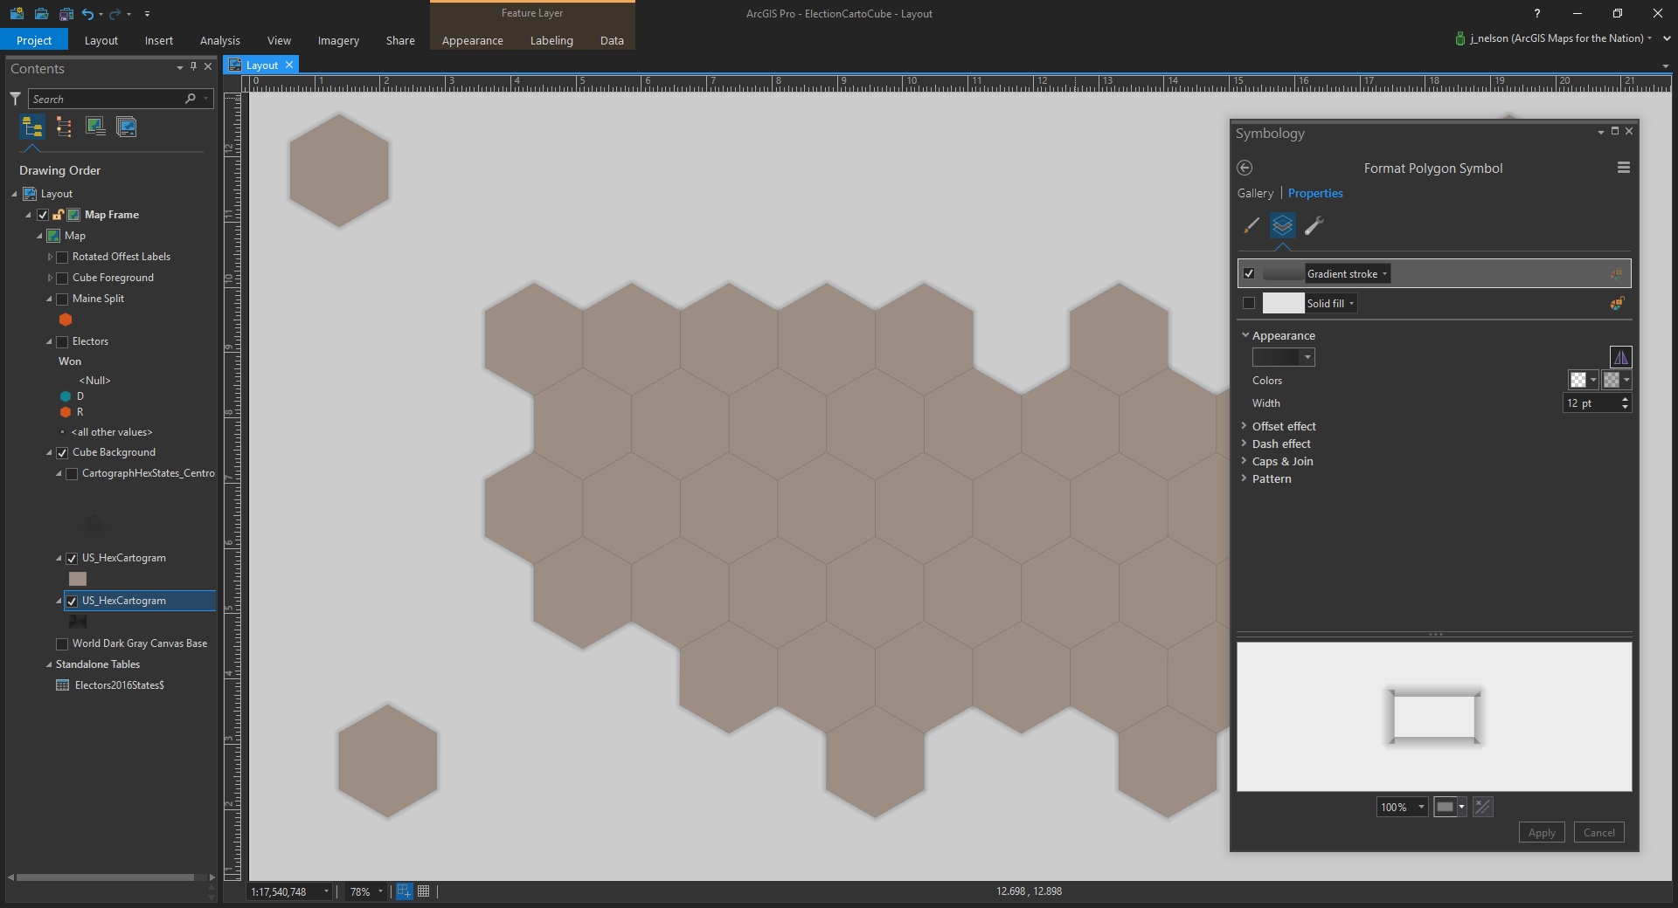Click the Cancel button in Symbology

1599,833
